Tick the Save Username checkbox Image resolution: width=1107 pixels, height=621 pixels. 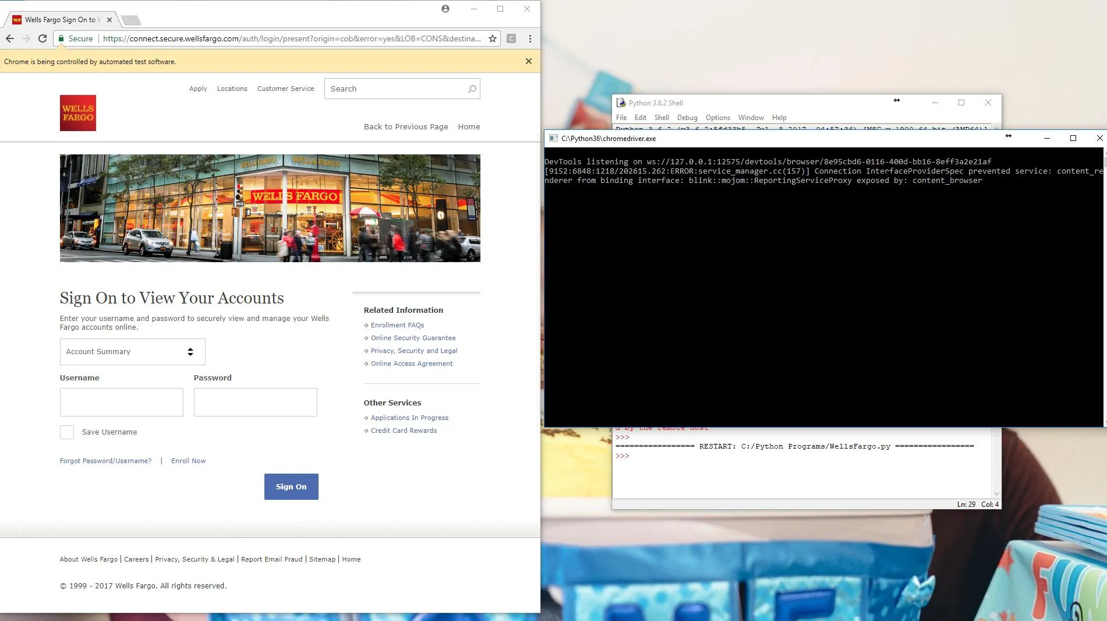pos(67,432)
